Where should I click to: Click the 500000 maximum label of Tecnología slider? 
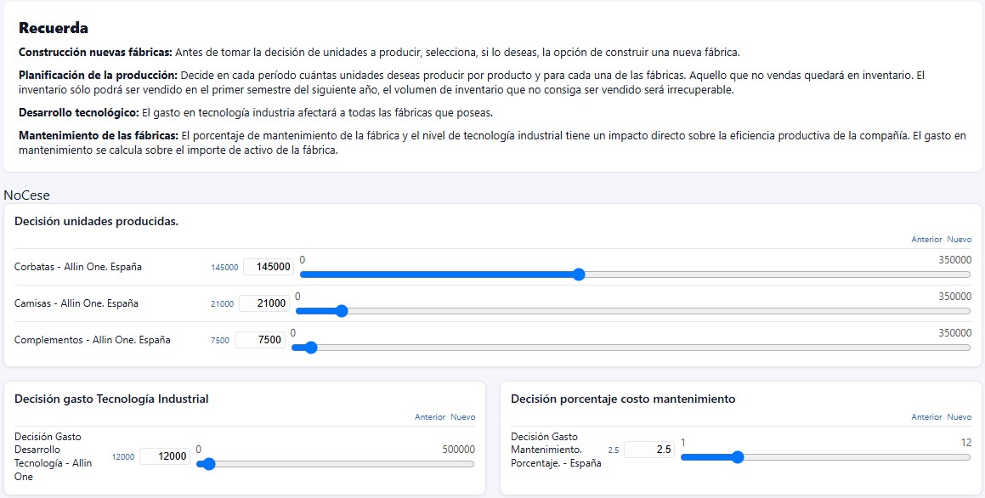click(458, 450)
